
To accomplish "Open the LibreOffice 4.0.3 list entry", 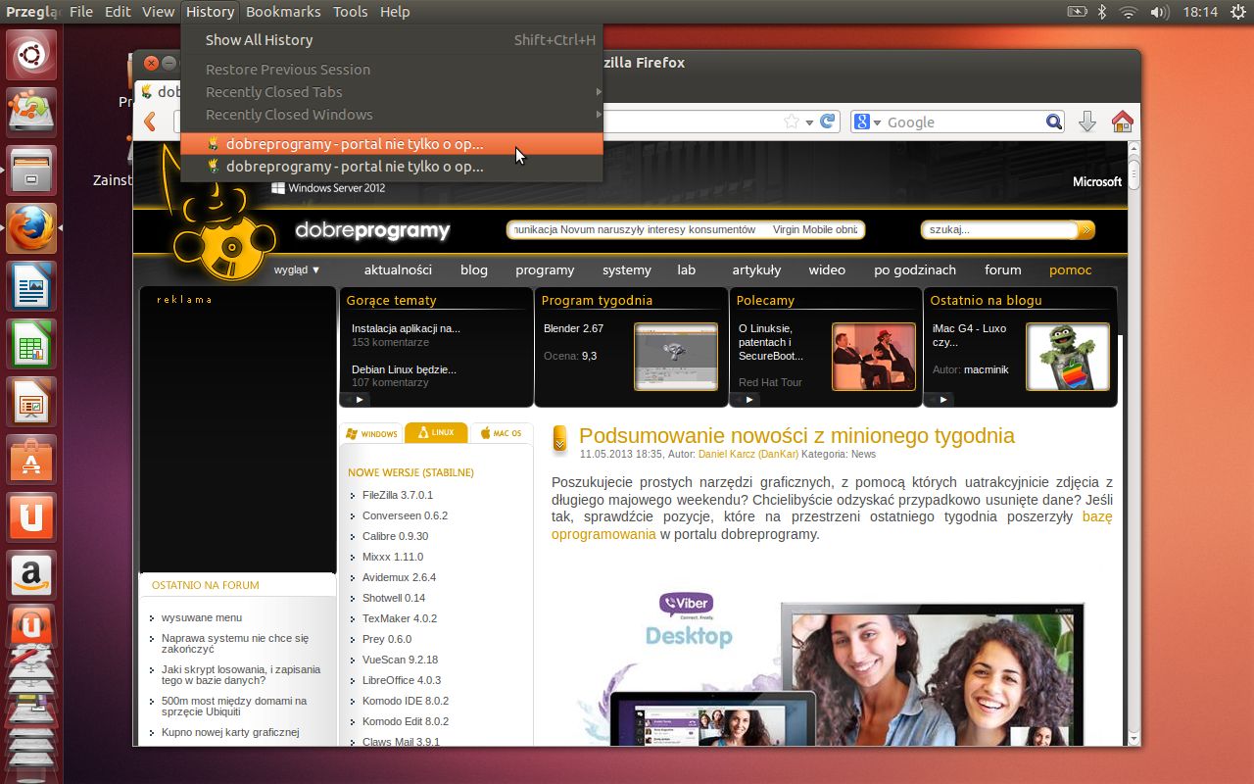I will point(402,680).
